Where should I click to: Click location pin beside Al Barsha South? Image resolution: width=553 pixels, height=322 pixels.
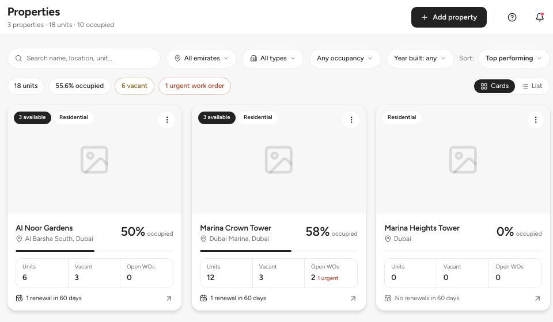coord(19,239)
